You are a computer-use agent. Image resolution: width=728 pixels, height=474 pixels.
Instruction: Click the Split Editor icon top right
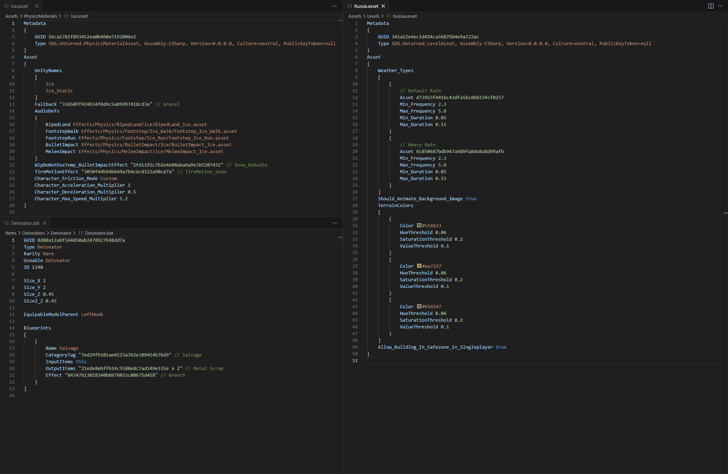point(711,6)
